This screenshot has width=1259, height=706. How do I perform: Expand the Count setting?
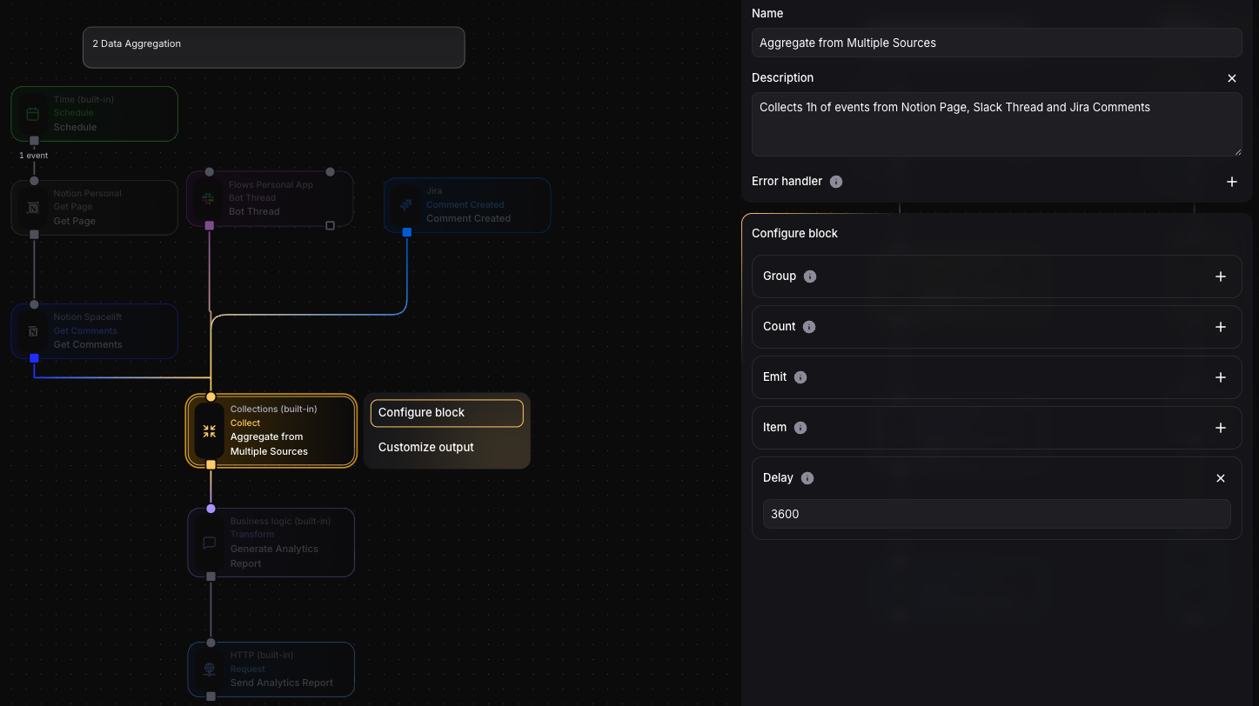click(x=1220, y=327)
